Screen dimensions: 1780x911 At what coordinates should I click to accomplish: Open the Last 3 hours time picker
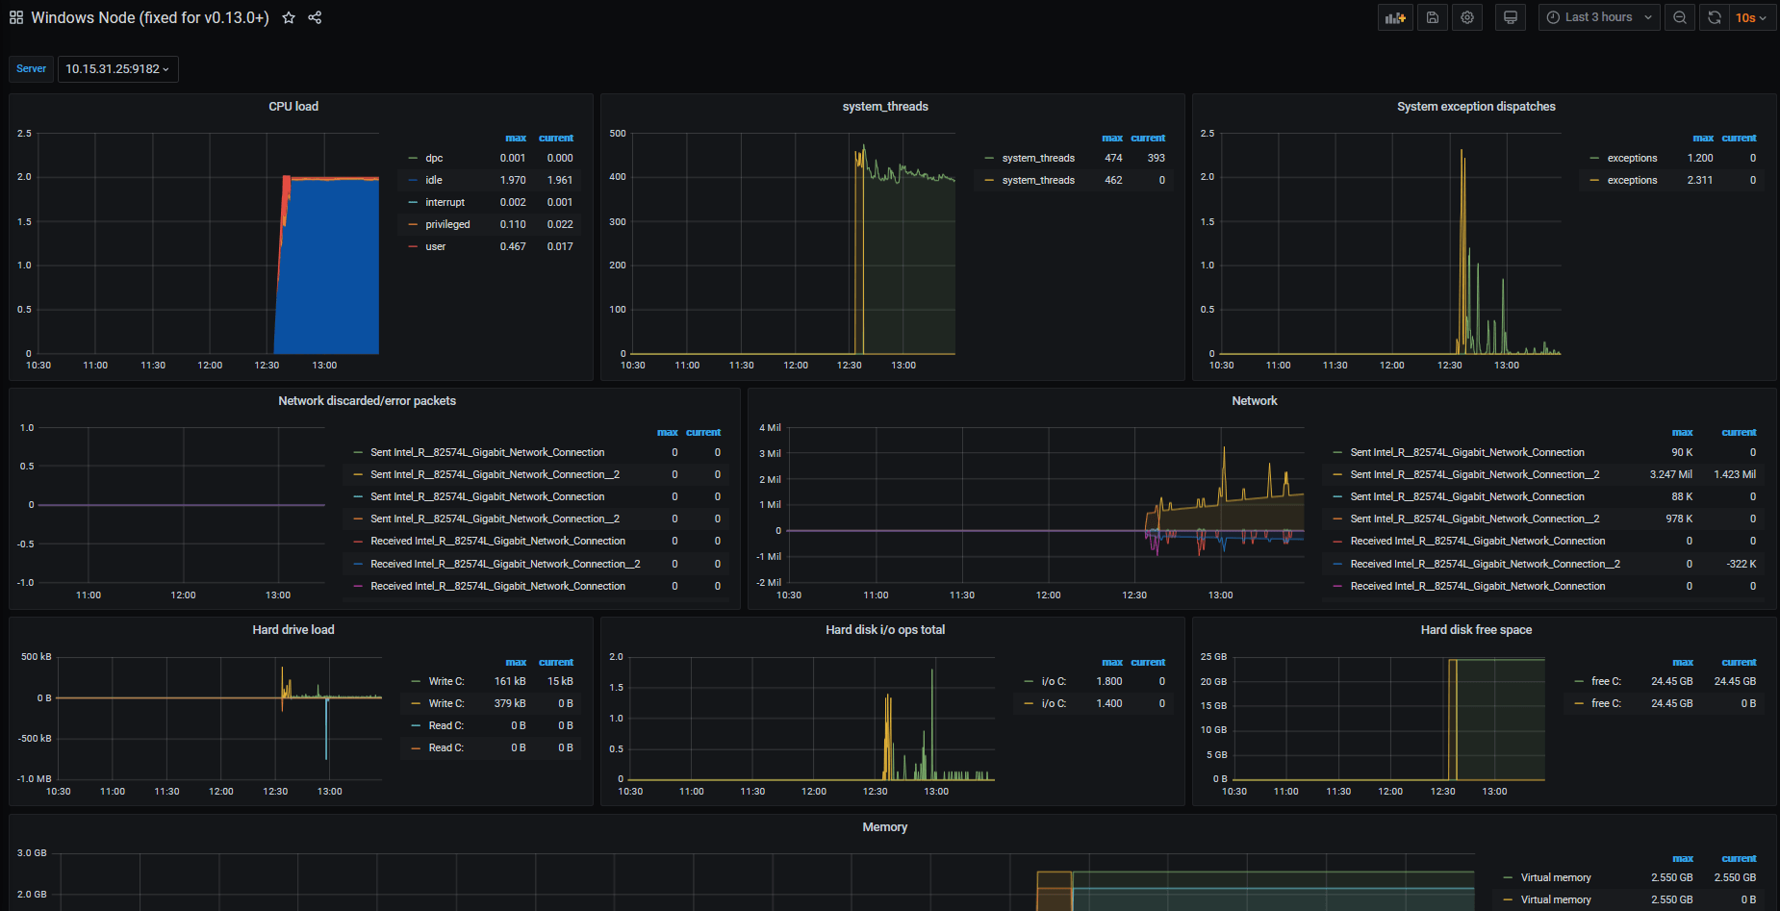(1597, 16)
